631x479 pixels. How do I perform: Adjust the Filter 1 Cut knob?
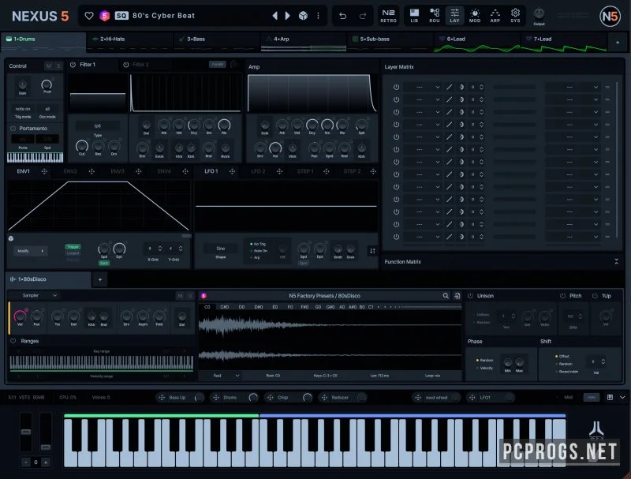[x=82, y=145]
